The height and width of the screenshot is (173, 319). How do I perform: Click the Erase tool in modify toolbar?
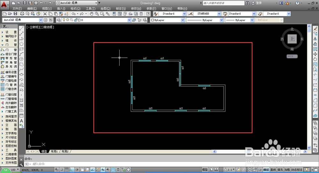click(x=315, y=28)
